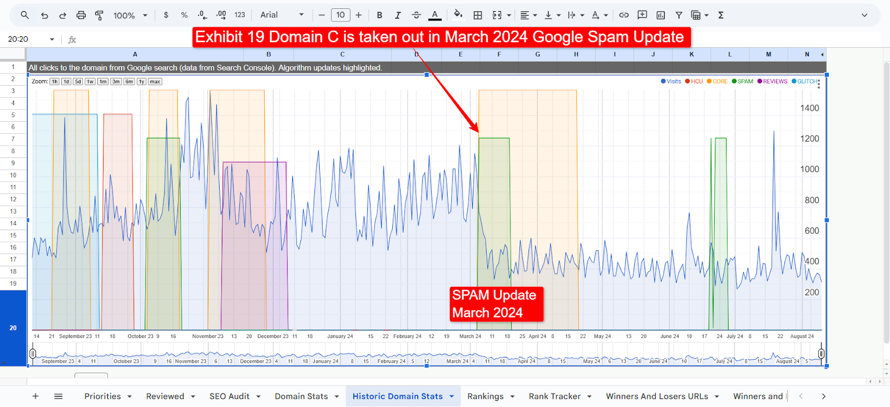Switch to the Domain Stats sheet tab

pyautogui.click(x=301, y=396)
